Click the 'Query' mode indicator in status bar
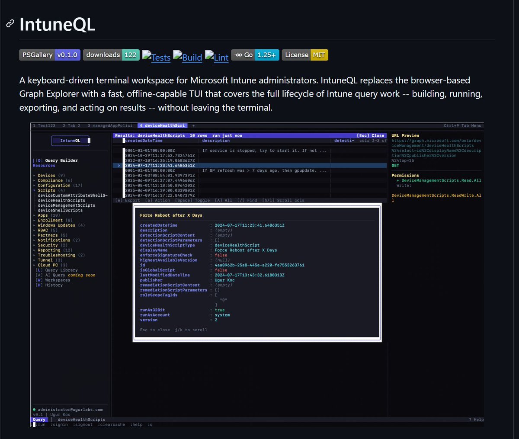 [x=39, y=420]
